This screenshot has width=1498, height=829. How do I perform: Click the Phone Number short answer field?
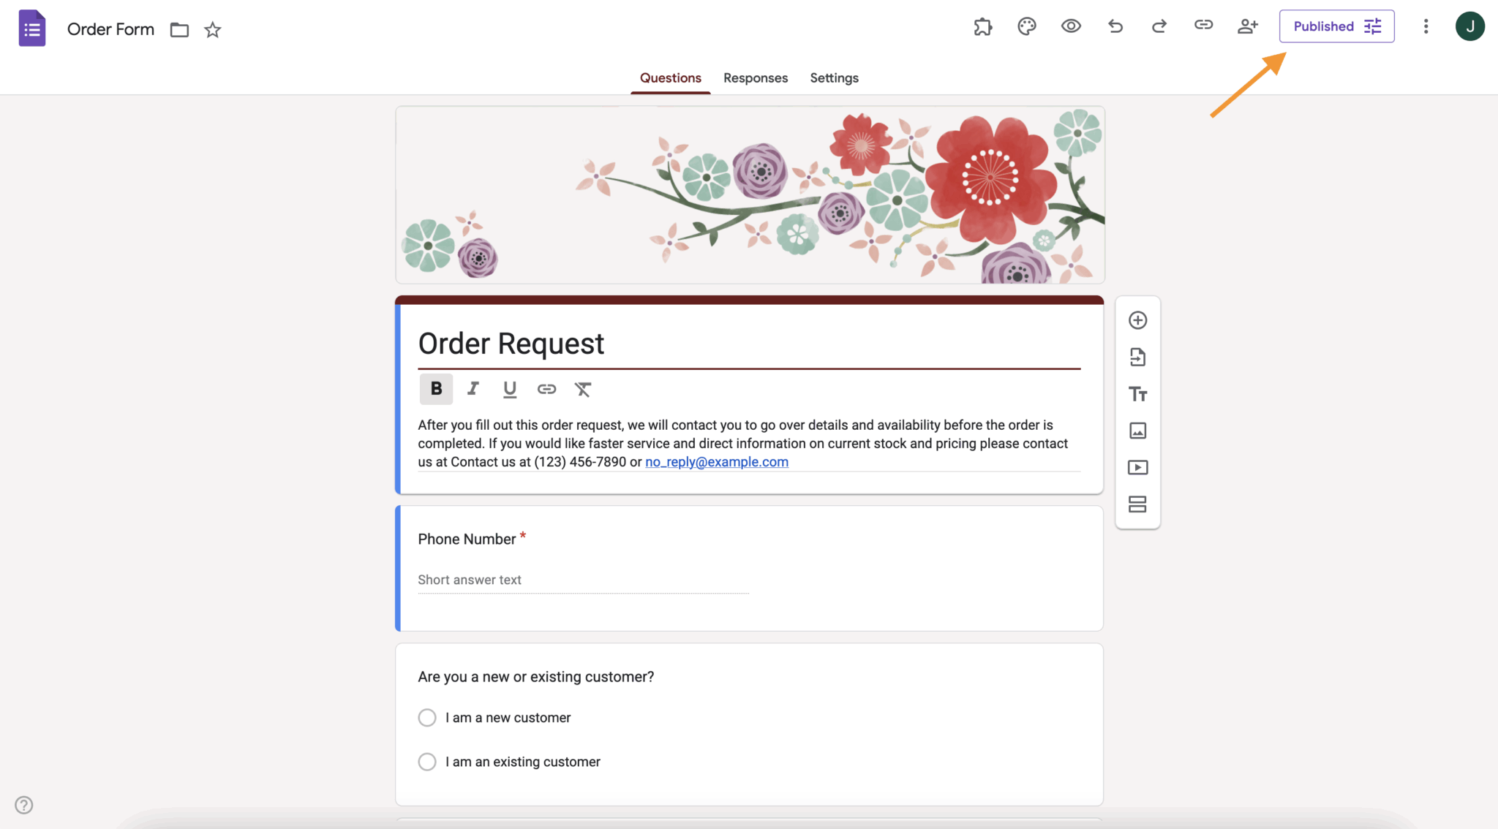[583, 580]
